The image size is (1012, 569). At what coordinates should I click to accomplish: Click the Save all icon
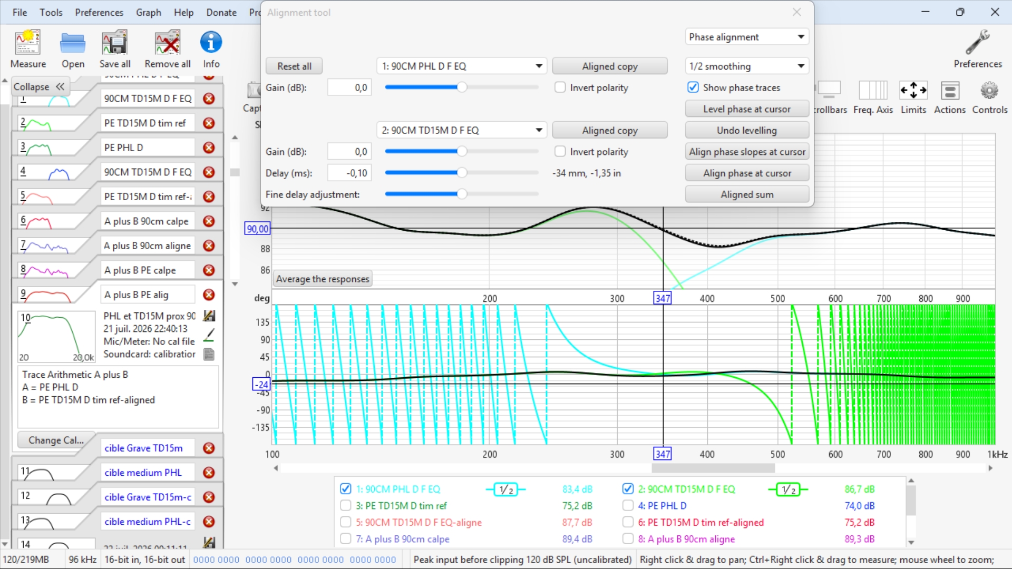(115, 43)
